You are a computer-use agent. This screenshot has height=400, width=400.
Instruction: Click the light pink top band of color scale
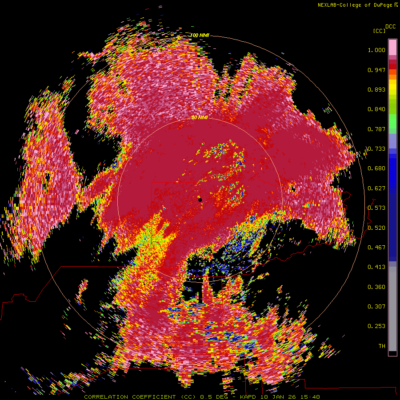(x=392, y=47)
